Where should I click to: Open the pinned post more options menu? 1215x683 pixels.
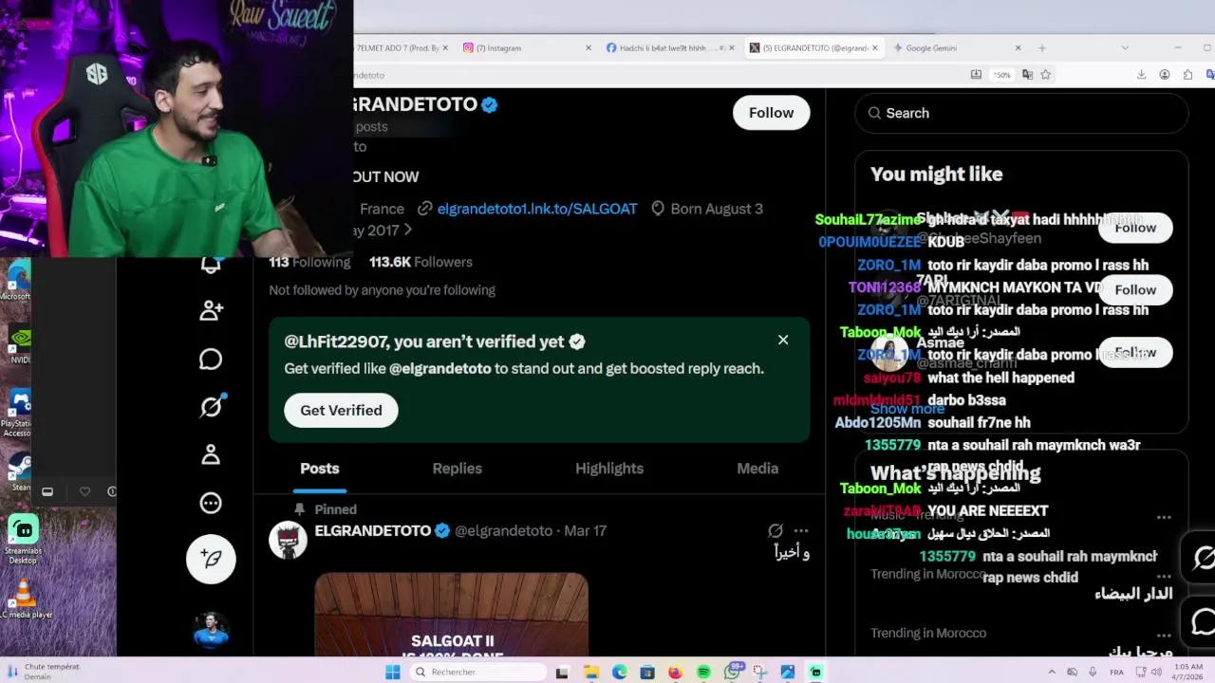[x=801, y=531]
